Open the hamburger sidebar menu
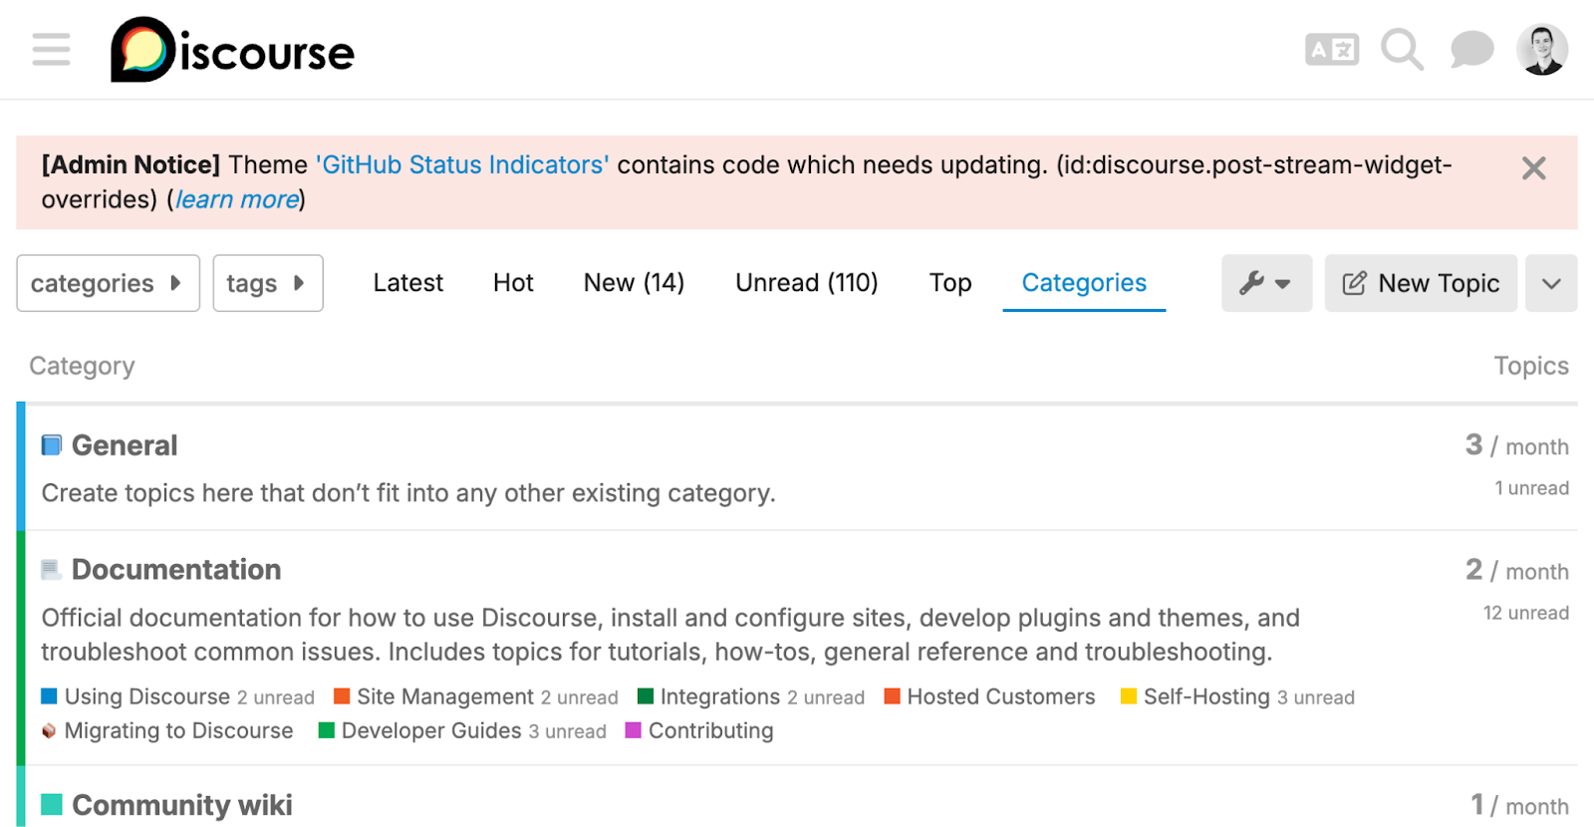The image size is (1594, 827). (50, 49)
